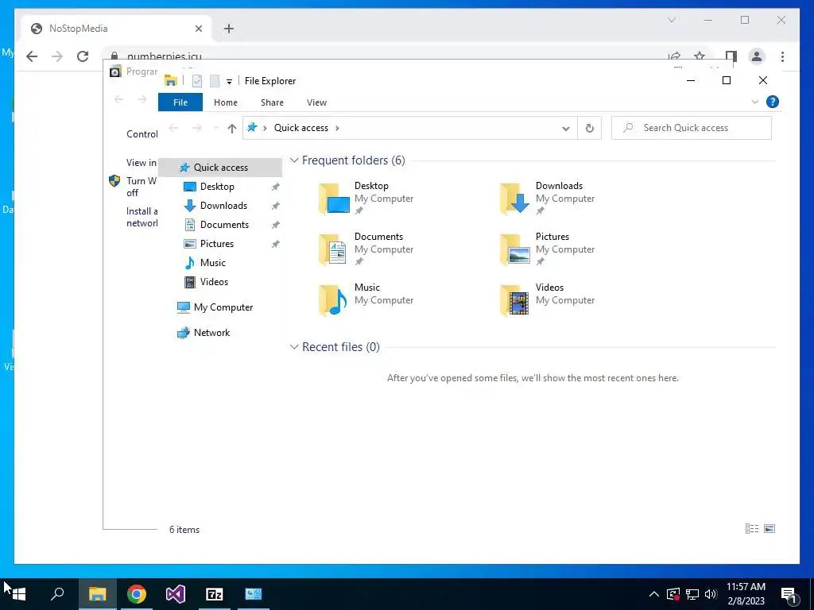Open Control Panel icon on the taskbar
Image resolution: width=814 pixels, height=610 pixels.
pos(254,594)
